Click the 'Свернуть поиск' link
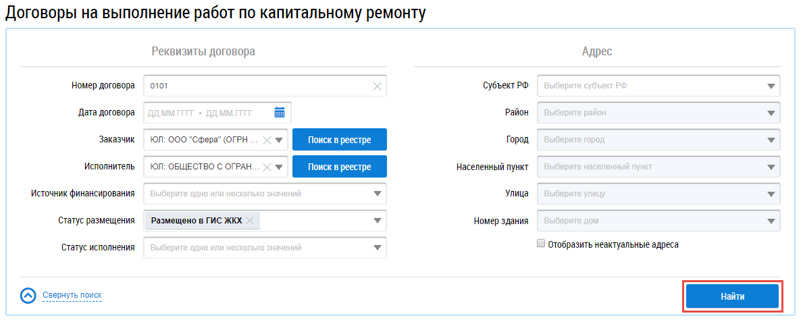 point(72,295)
